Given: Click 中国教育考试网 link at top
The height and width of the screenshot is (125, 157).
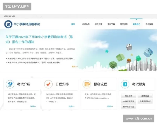Looking at the screenshot, I should click(x=9, y=16).
